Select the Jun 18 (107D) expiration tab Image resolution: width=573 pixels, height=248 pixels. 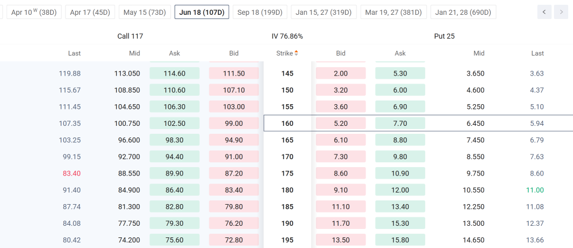pyautogui.click(x=202, y=12)
